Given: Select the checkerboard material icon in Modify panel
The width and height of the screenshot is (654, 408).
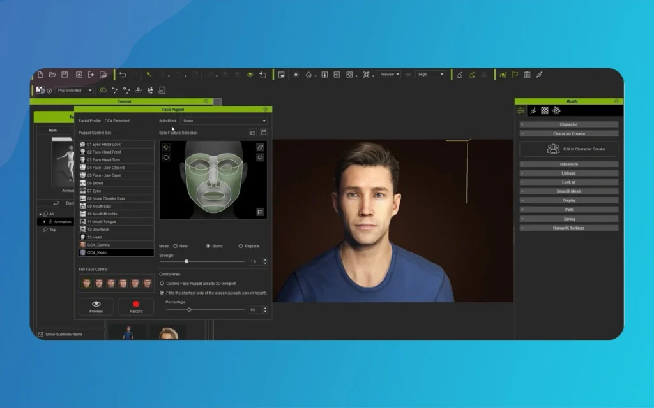Looking at the screenshot, I should point(545,111).
